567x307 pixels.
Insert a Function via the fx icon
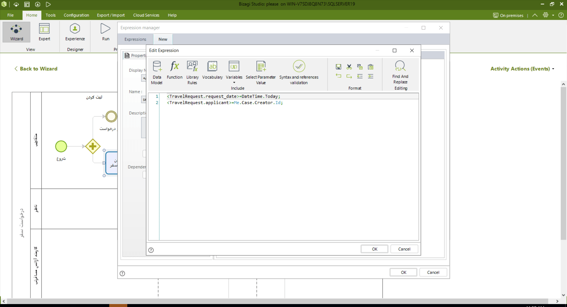pyautogui.click(x=175, y=70)
